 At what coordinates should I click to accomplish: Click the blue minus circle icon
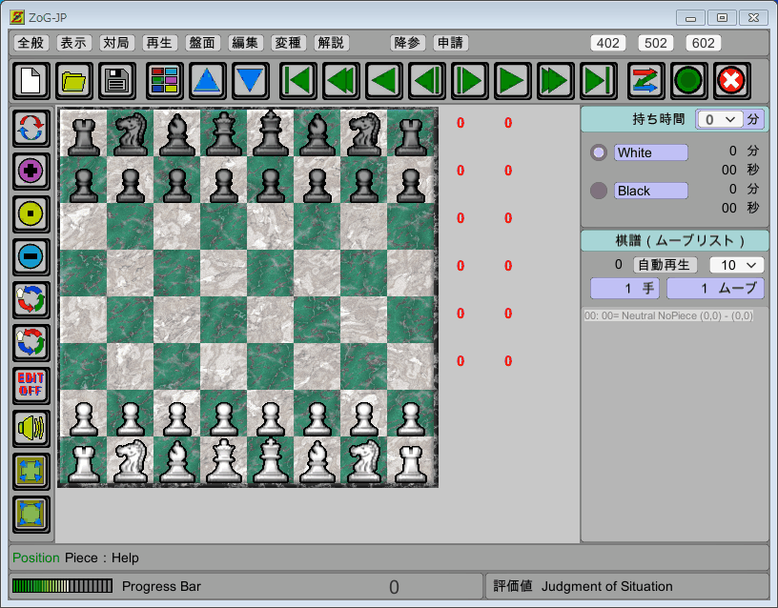(31, 257)
